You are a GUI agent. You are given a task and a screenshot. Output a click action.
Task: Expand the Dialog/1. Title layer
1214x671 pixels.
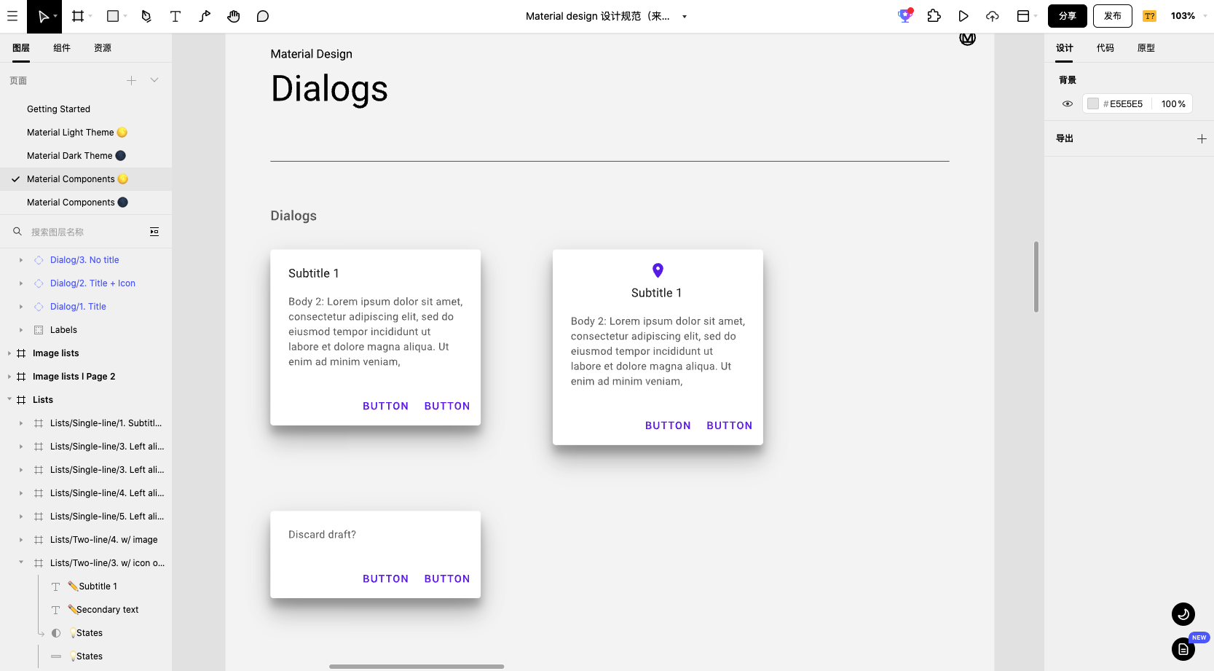click(x=21, y=307)
